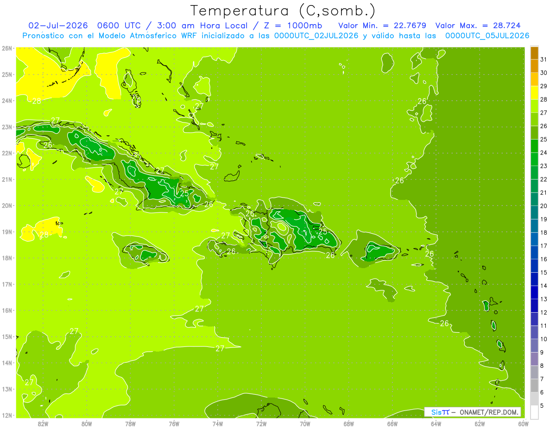556x430 pixels.
Task: Click color scale label 15
Action: pos(543,272)
